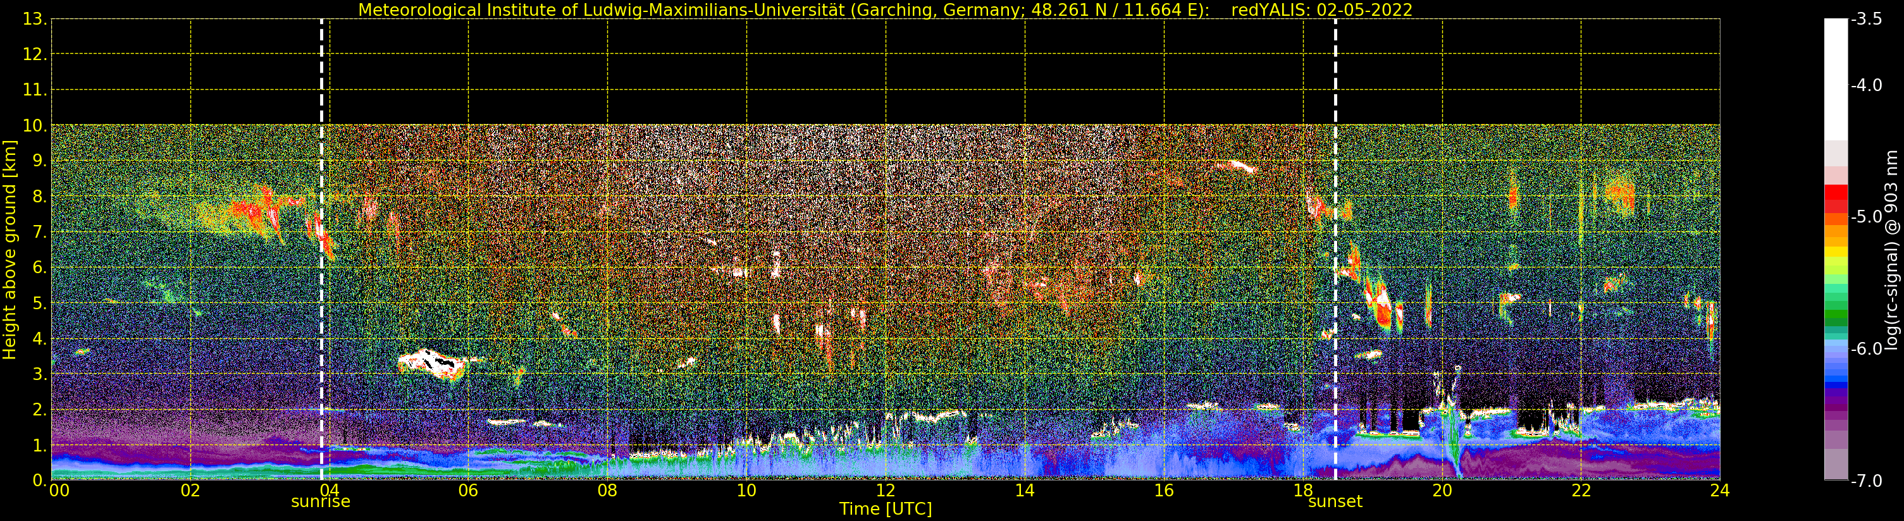Click the '14' tick on the time axis

click(1025, 490)
